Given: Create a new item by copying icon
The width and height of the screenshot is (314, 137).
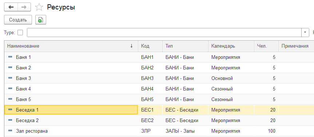Looking at the screenshot, I should 41,20.
